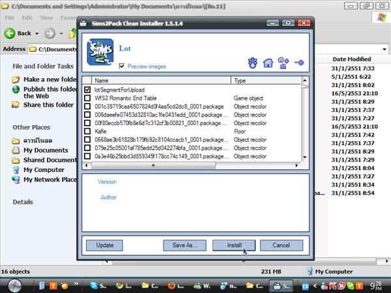Check the 00f80eccb570 package checkbox
The height and width of the screenshot is (293, 391).
[87, 123]
